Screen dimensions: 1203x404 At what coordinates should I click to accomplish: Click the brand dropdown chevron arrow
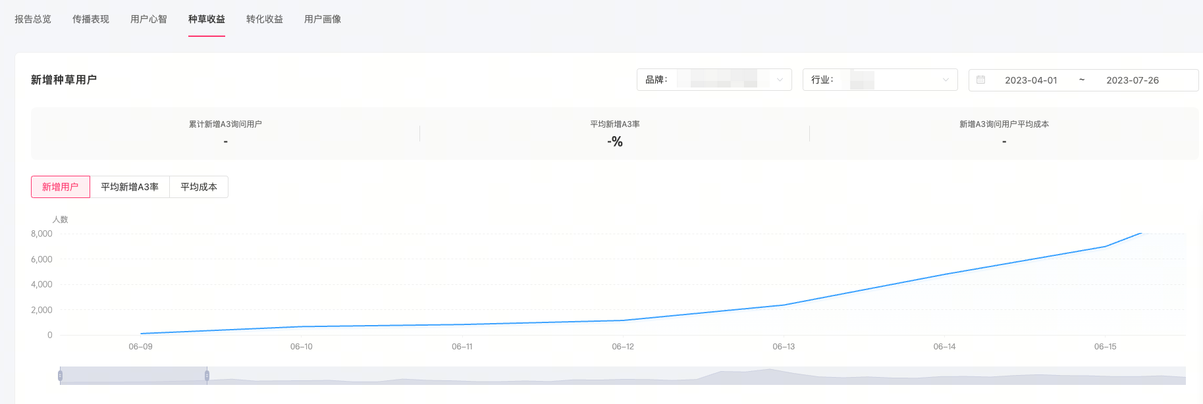click(780, 80)
